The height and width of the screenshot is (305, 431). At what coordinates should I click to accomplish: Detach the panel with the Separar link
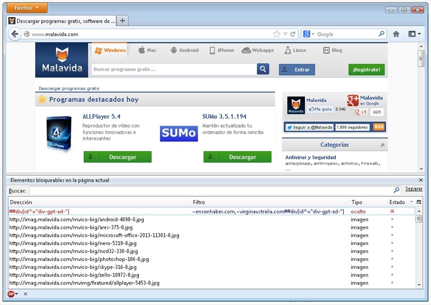coord(414,189)
